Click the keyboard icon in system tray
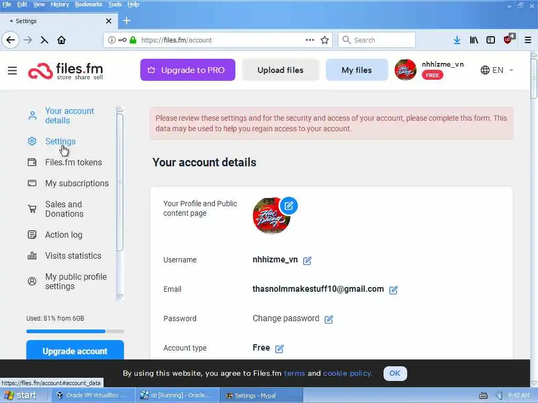This screenshot has width=538, height=403. 483,396
